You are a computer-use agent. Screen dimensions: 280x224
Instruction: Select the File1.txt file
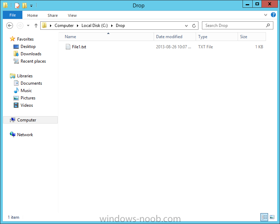point(79,47)
